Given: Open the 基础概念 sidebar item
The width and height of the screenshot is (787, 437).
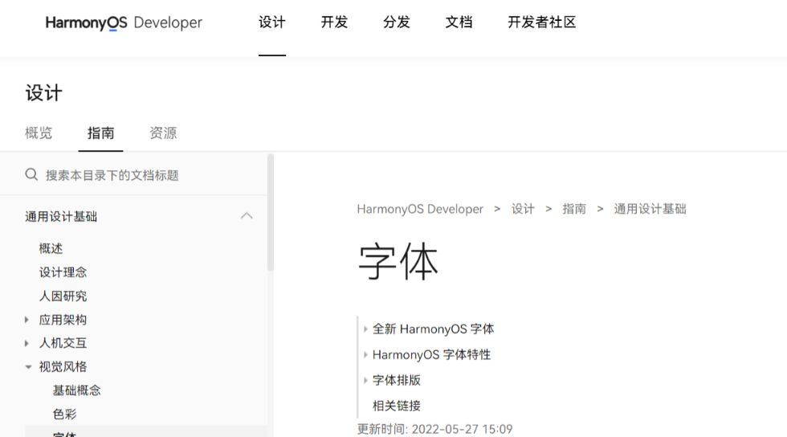Looking at the screenshot, I should pos(77,390).
